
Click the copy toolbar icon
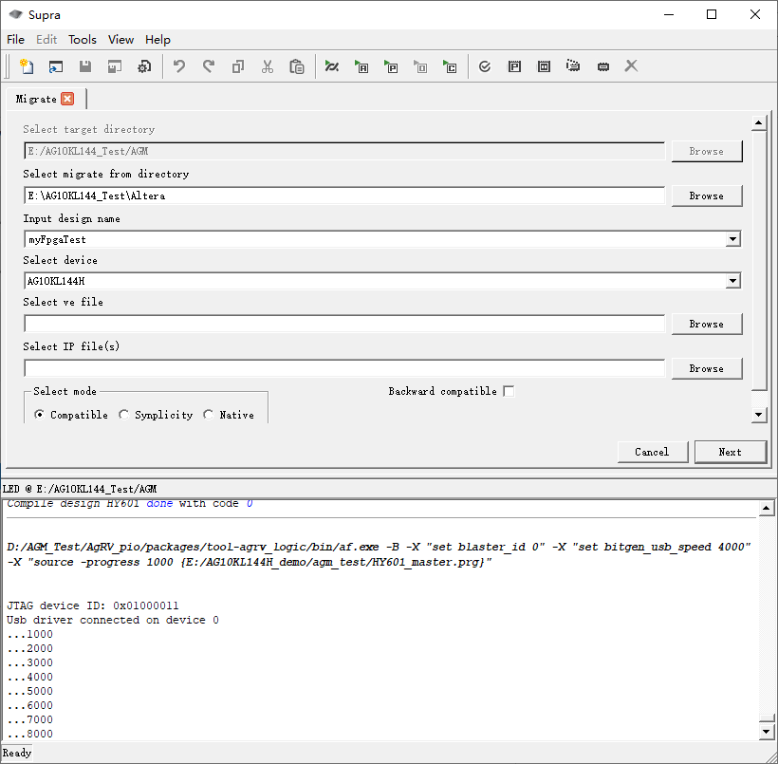[238, 66]
